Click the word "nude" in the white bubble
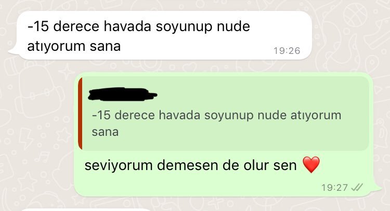 tap(233, 26)
